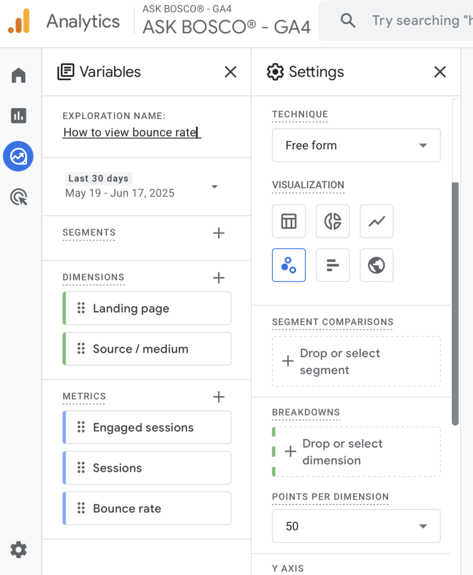Viewport: 473px width, 575px height.
Task: Go to Home in left navigation
Action: tap(19, 75)
